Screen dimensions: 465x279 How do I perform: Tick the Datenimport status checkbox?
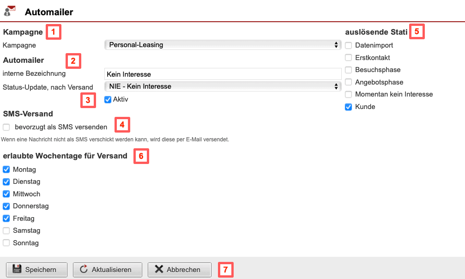(x=349, y=45)
